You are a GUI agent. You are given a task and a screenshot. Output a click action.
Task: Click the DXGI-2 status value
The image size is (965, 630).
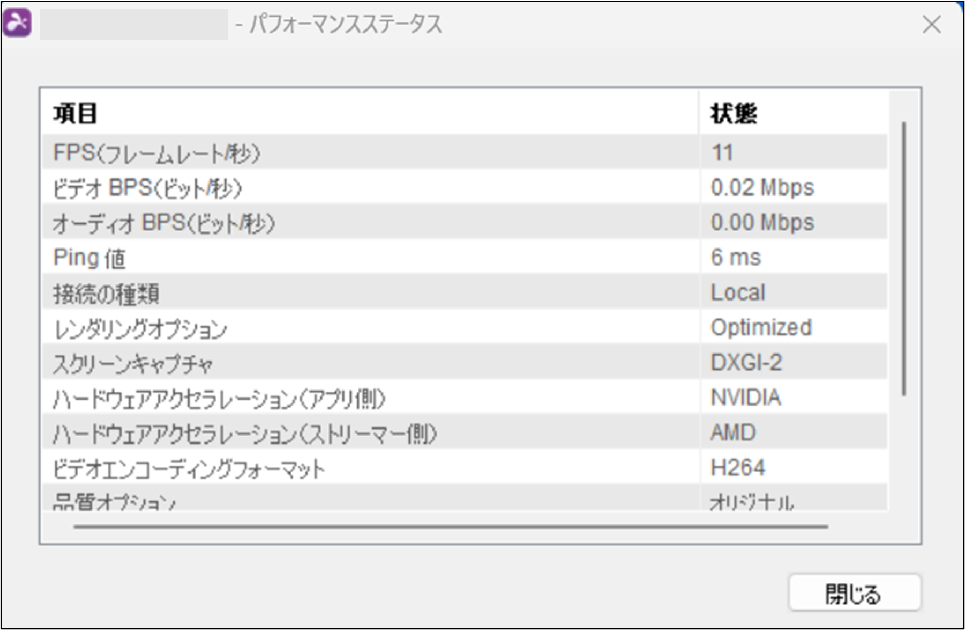click(746, 363)
